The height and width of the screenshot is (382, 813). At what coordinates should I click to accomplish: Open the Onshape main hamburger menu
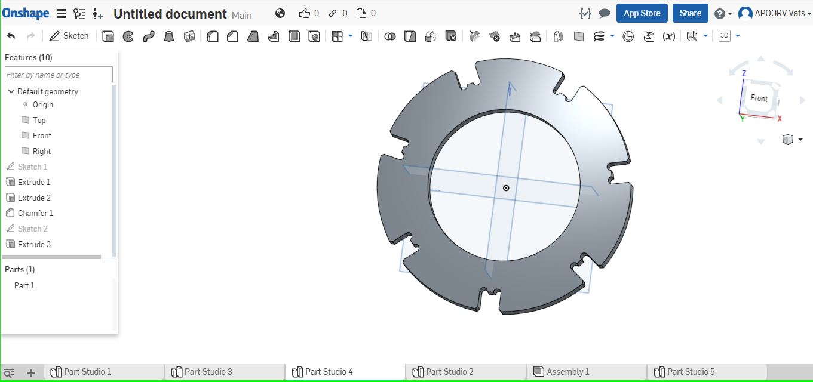point(61,13)
